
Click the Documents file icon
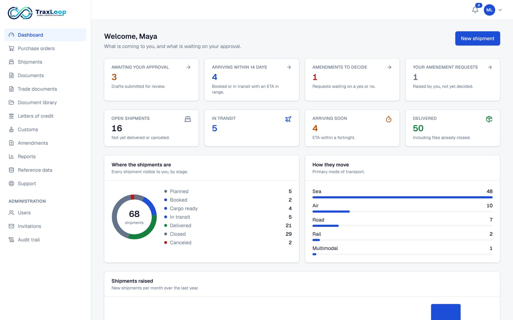12,76
